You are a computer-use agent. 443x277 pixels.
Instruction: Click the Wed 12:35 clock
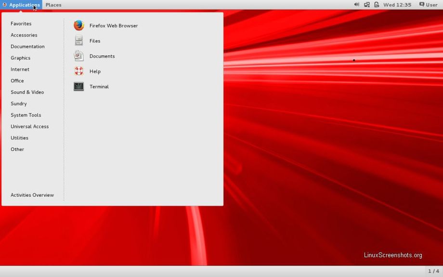click(x=397, y=5)
